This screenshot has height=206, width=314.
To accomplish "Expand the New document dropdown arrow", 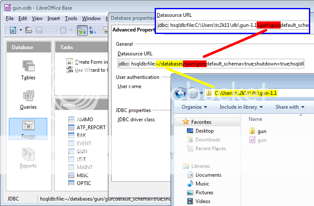I will [20, 30].
